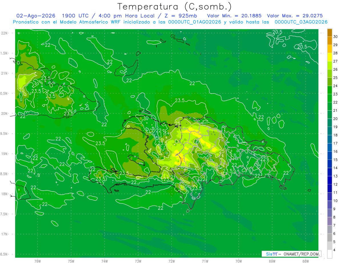Click the '1.5N' latitude label
Viewport: 343px width, 265px height.
pyautogui.click(x=4, y=53)
